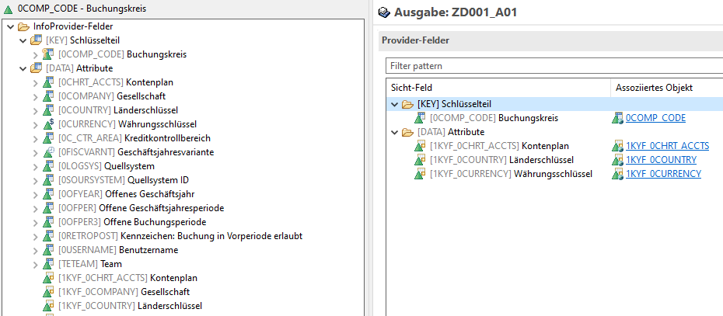Image resolution: width=723 pixels, height=316 pixels.
Task: Click the [TETEAM] Team icon
Action: coord(48,264)
